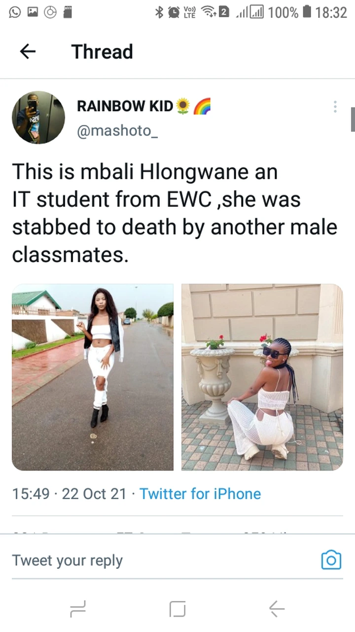The width and height of the screenshot is (355, 632).
Task: Tap the battery 100% indicator
Action: 290,12
